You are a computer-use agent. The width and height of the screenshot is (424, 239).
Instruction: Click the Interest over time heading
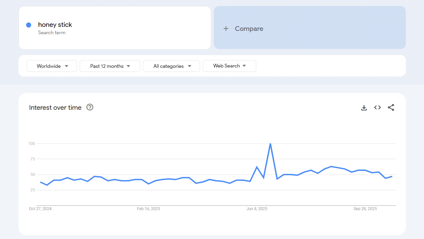55,107
